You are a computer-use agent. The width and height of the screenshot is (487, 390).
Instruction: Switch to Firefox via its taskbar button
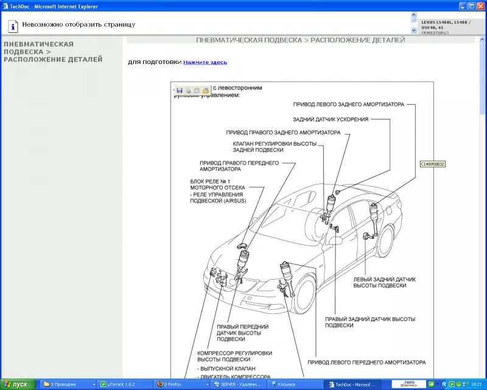(x=177, y=385)
